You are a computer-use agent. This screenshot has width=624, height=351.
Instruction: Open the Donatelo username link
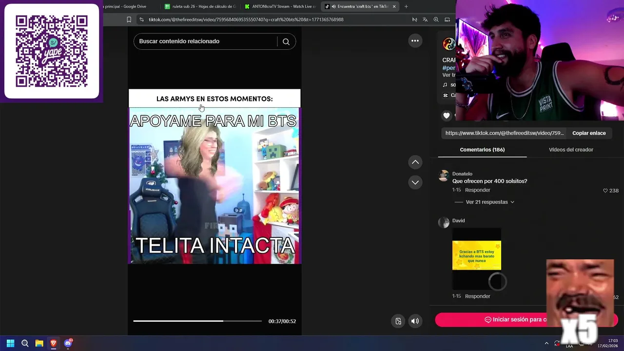coord(462,174)
